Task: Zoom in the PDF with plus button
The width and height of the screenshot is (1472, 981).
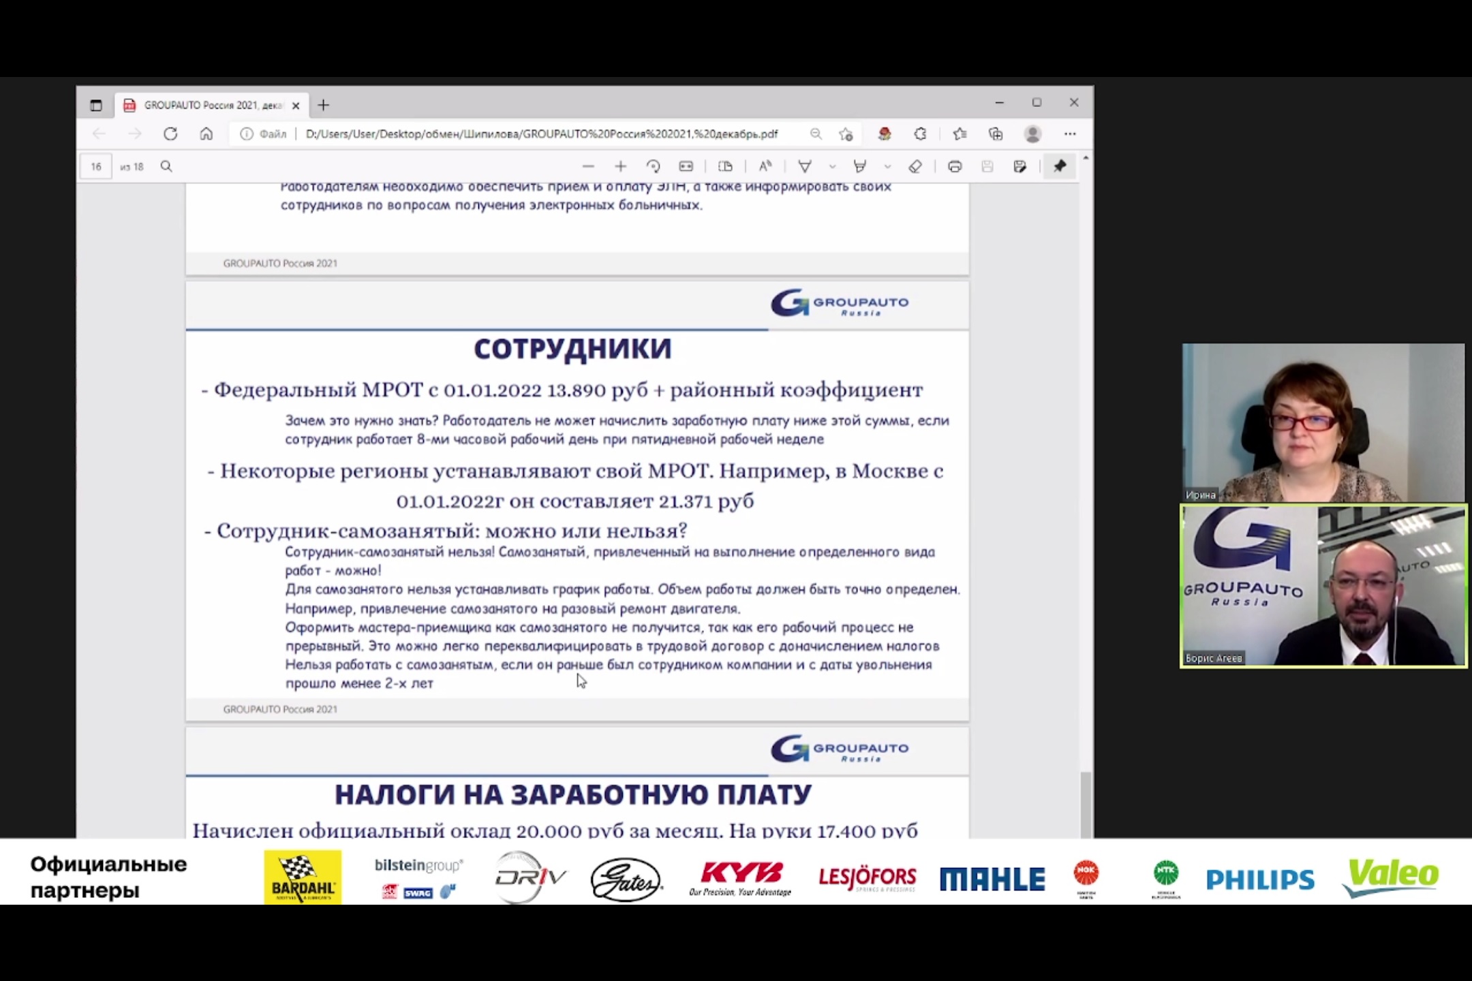Action: tap(620, 166)
